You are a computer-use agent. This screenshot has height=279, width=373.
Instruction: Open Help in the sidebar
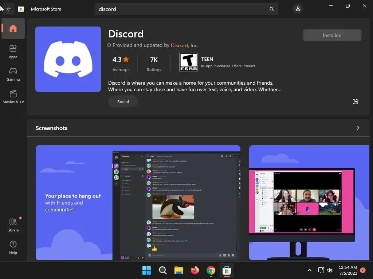(x=13, y=247)
